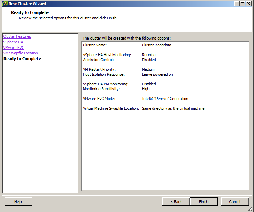254x212 pixels.
Task: Minimize the New Cluster Wizard window
Action: (236, 4)
